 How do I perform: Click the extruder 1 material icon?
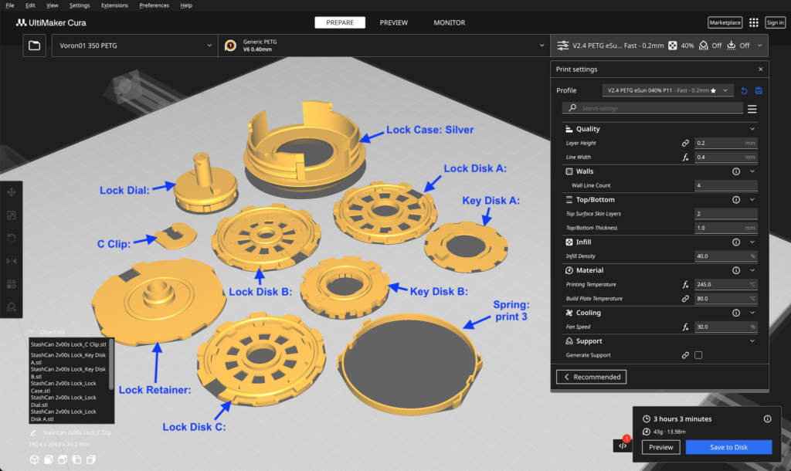pos(230,46)
